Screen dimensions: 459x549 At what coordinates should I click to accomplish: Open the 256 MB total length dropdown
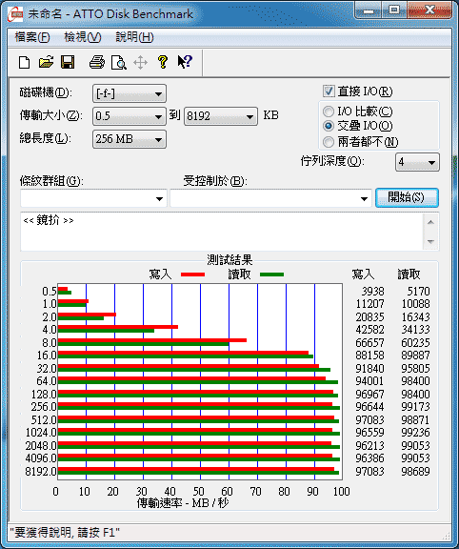[x=130, y=139]
